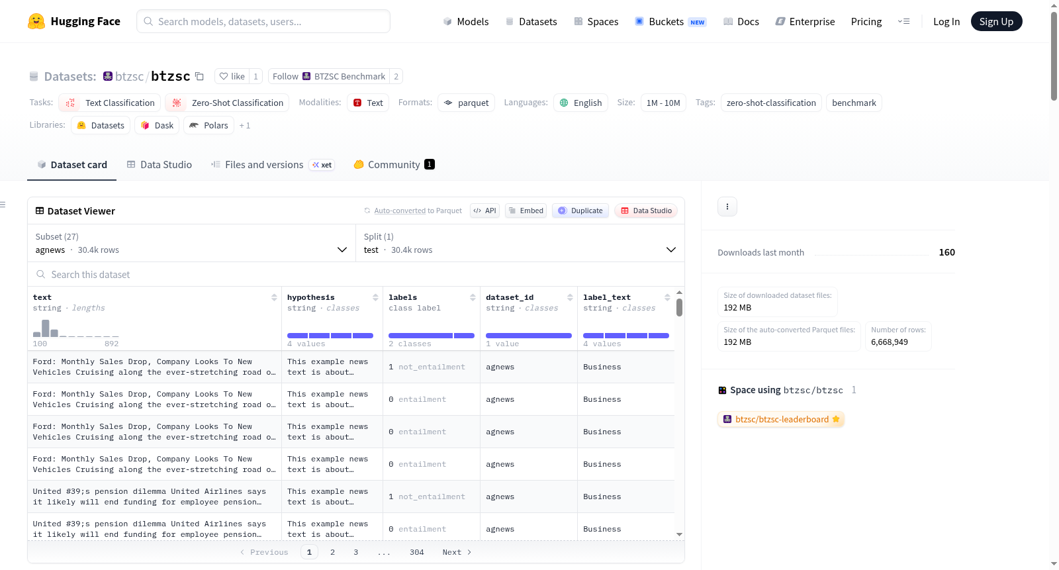1059x570 pixels.
Task: Click the English language globe icon
Action: pyautogui.click(x=564, y=103)
